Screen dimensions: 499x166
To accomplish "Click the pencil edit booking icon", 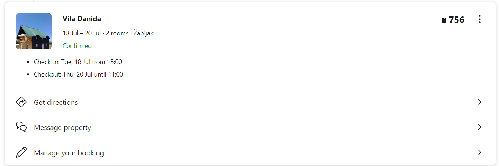I will pyautogui.click(x=21, y=152).
